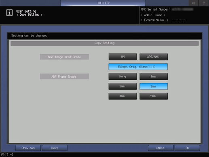Choose 1mm ADF frame erase

pos(154,76)
